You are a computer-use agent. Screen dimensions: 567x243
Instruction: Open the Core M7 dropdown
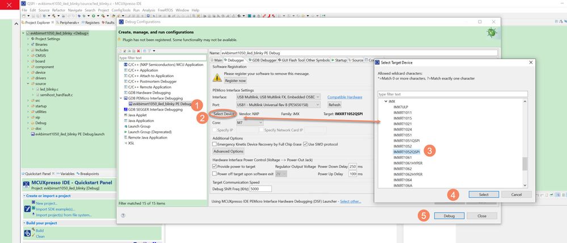250,123
